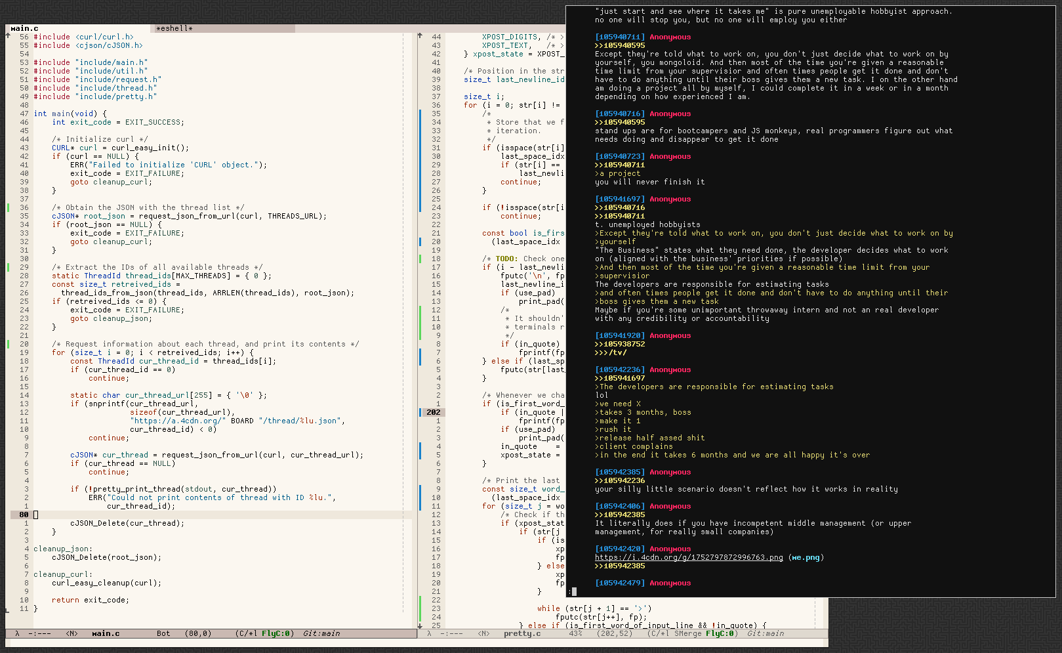Click post number [105940716] in terminal
This screenshot has height=653, width=1062.
(620, 114)
